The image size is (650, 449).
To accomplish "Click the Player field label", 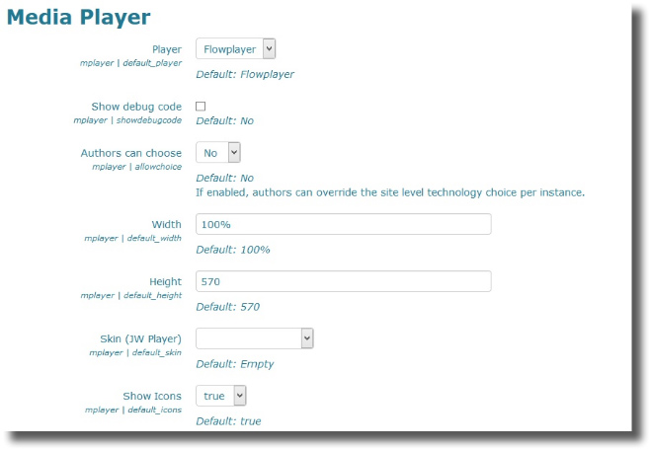I will [166, 48].
